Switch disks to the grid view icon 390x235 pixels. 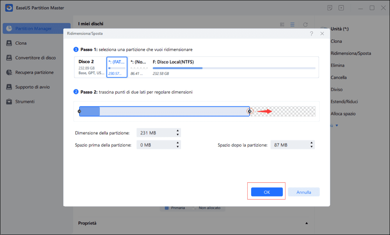tap(282, 24)
